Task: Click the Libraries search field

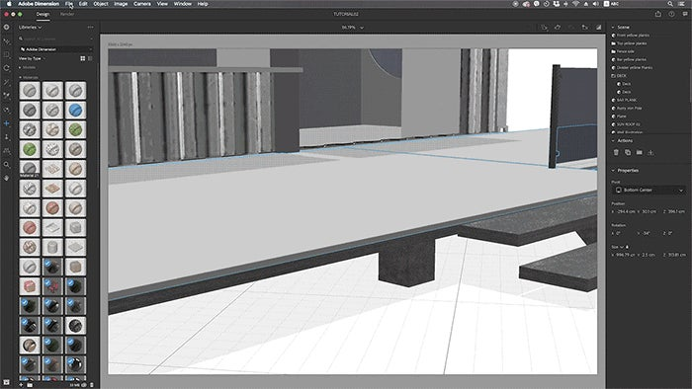Action: click(56, 39)
